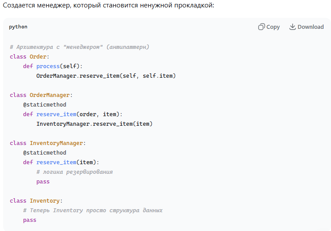This screenshot has height=231, width=331.
Task: Click the comment about Inventory data structure
Action: tap(93, 210)
